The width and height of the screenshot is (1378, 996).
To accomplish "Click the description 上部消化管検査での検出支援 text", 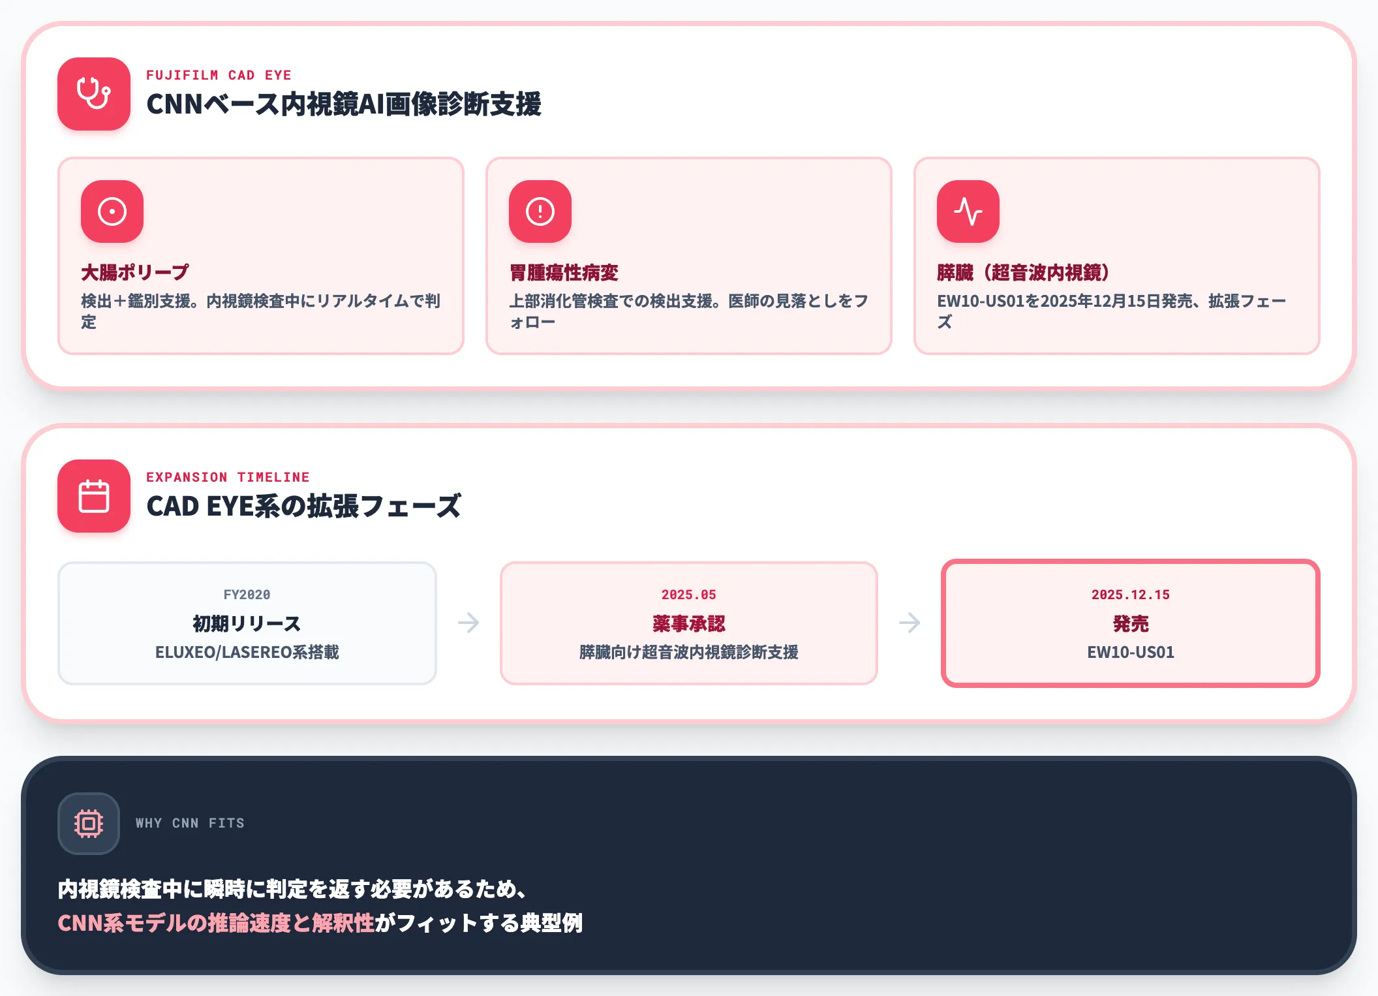I will (689, 311).
